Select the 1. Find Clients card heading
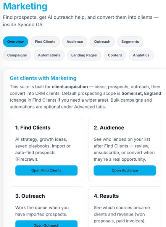This screenshot has width=166, height=227. 33,128
